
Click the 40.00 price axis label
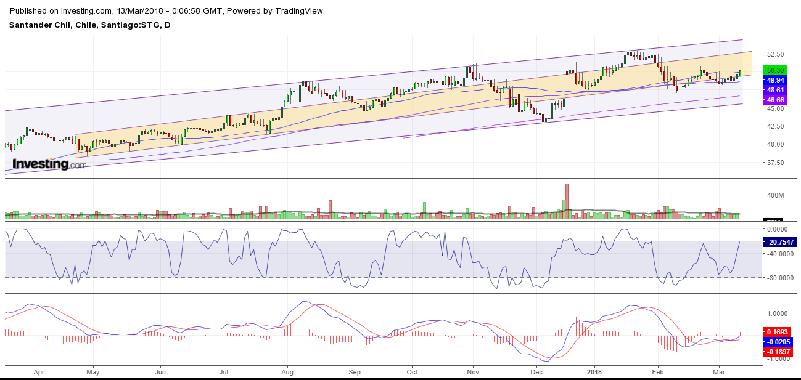[776, 144]
